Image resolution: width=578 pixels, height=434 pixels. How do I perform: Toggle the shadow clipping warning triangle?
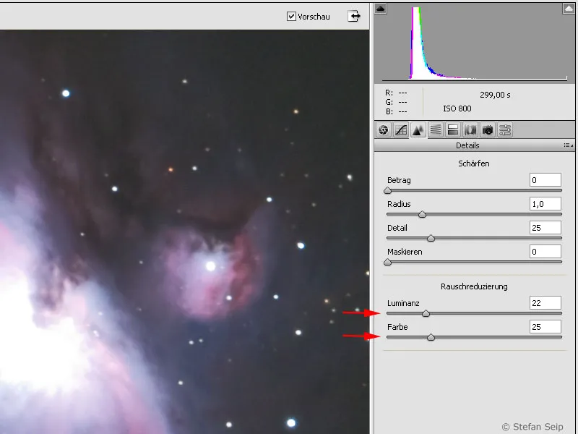tap(381, 9)
